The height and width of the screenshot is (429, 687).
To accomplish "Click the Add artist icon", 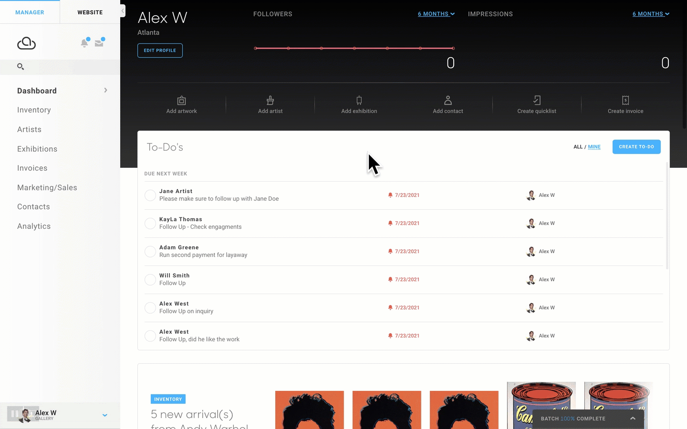I will [x=270, y=101].
